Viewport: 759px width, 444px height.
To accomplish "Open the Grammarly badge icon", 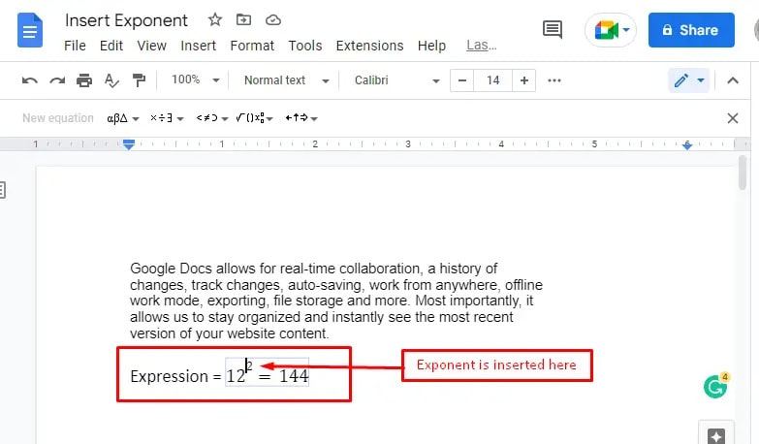I will click(x=715, y=386).
